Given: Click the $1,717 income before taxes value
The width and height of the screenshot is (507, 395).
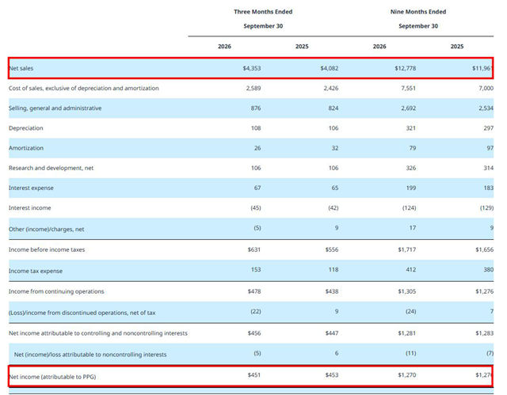Looking at the screenshot, I should pyautogui.click(x=407, y=249).
